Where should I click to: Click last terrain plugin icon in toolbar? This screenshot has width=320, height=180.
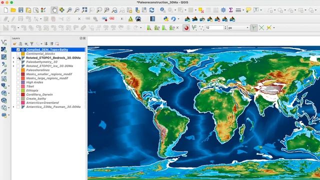(232, 19)
